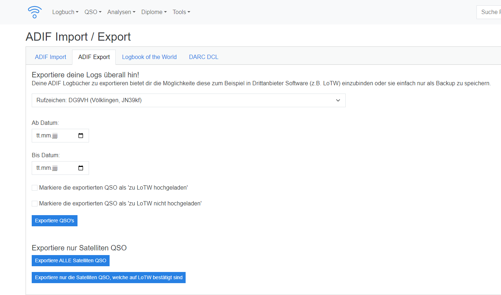Switch to DARC DCL tab
Viewport: 501px width, 295px height.
click(x=204, y=57)
